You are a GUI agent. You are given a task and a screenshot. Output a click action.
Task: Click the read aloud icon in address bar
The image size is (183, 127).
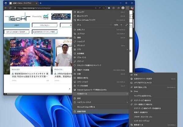100,8
